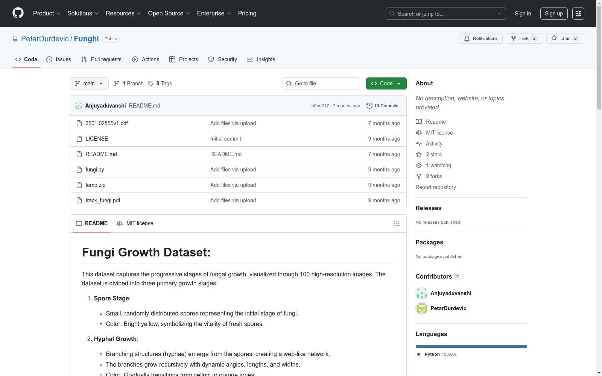The image size is (602, 376).
Task: Click the Python 100.0% language link
Action: click(x=437, y=354)
